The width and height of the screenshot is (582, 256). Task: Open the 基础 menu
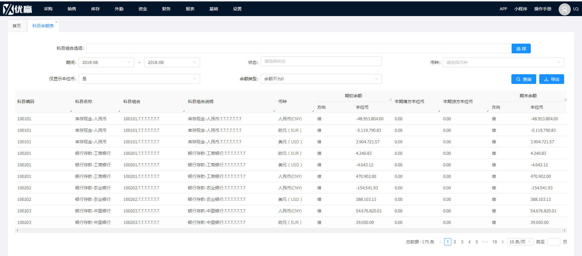point(214,9)
